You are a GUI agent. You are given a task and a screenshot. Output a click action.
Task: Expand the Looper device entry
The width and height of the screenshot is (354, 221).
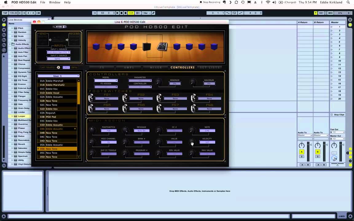[12, 116]
